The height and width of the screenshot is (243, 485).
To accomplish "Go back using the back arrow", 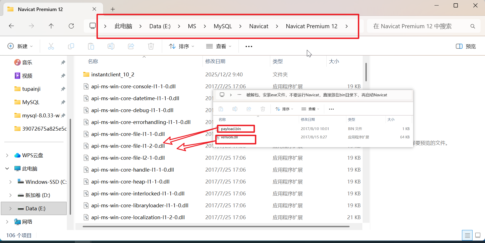I will coord(11,26).
